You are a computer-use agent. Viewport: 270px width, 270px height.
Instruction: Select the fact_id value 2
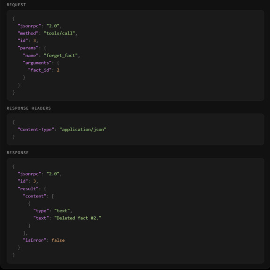point(58,70)
